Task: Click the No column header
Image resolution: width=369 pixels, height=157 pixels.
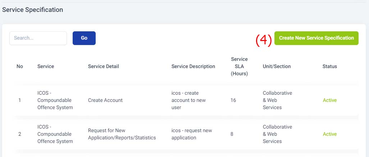Action: 20,67
